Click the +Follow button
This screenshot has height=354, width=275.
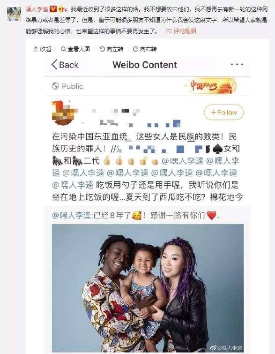point(224,112)
